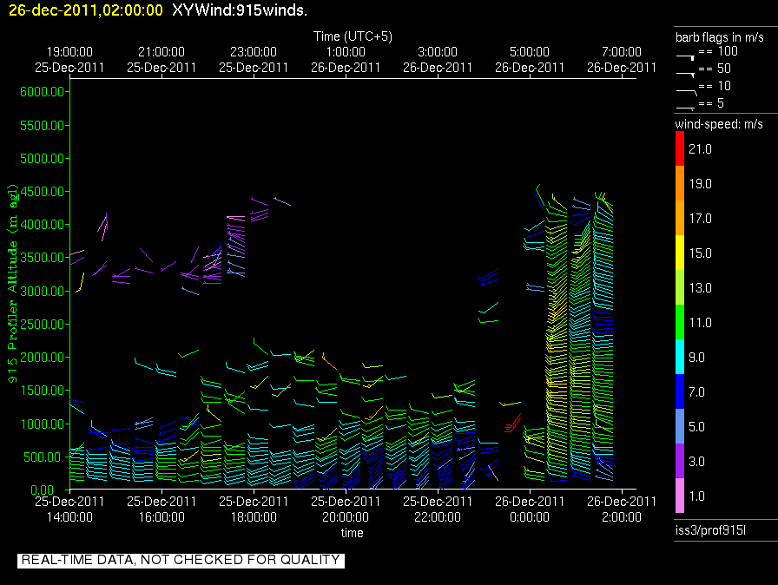Click the 1000.00 altitude tick label
The image size is (778, 585).
43,424
